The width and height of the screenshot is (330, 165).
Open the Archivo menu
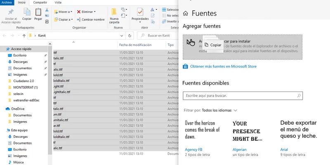tap(7, 2)
